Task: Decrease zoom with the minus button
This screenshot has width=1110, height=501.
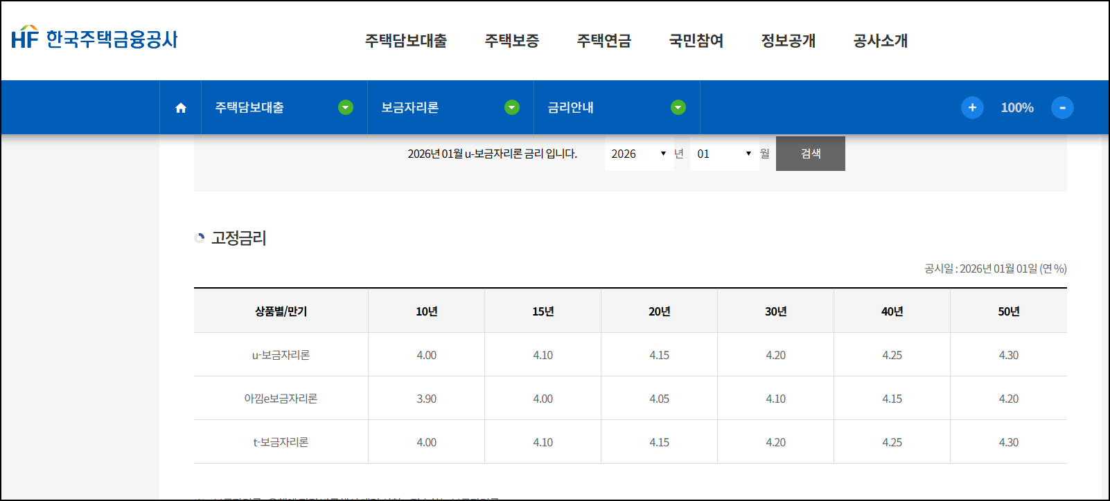Action: 1062,107
